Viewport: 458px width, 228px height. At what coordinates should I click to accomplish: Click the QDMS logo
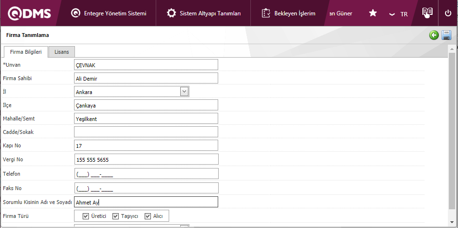point(29,14)
